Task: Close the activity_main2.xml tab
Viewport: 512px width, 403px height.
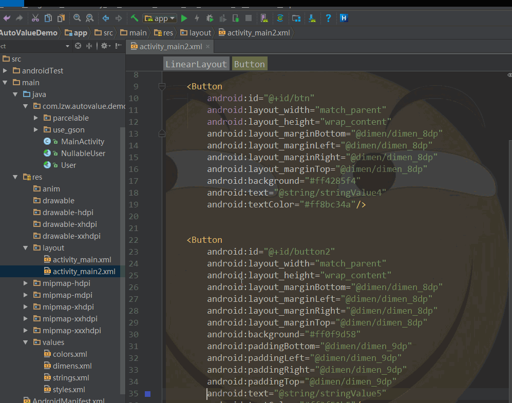Action: click(207, 47)
